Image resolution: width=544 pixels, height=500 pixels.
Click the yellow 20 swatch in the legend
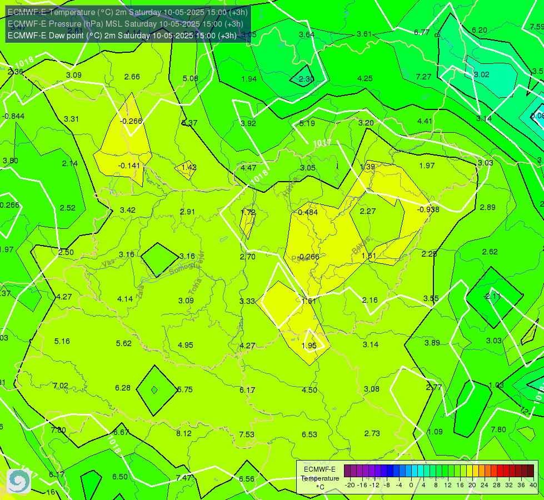(470, 471)
